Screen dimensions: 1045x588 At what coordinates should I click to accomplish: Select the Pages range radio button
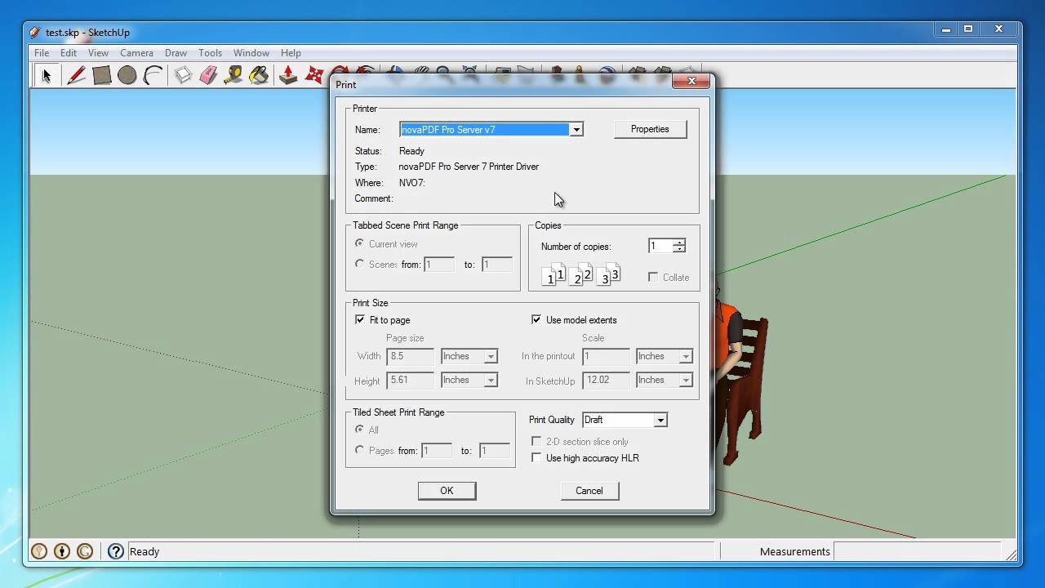(360, 450)
